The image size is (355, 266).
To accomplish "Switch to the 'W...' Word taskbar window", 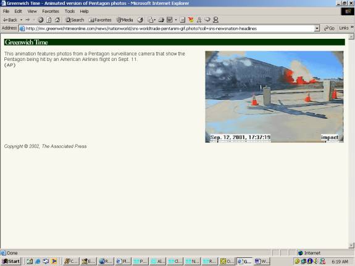I will coord(262,261).
